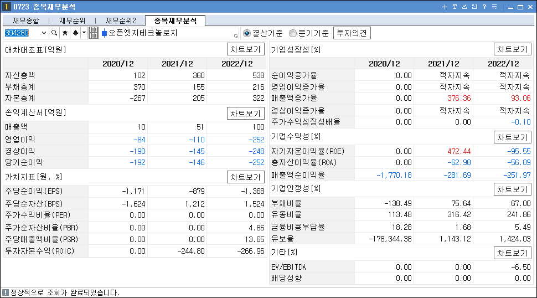Click the 매출액순이익율 value -1,770.18
The width and height of the screenshot is (537, 298).
[394, 176]
